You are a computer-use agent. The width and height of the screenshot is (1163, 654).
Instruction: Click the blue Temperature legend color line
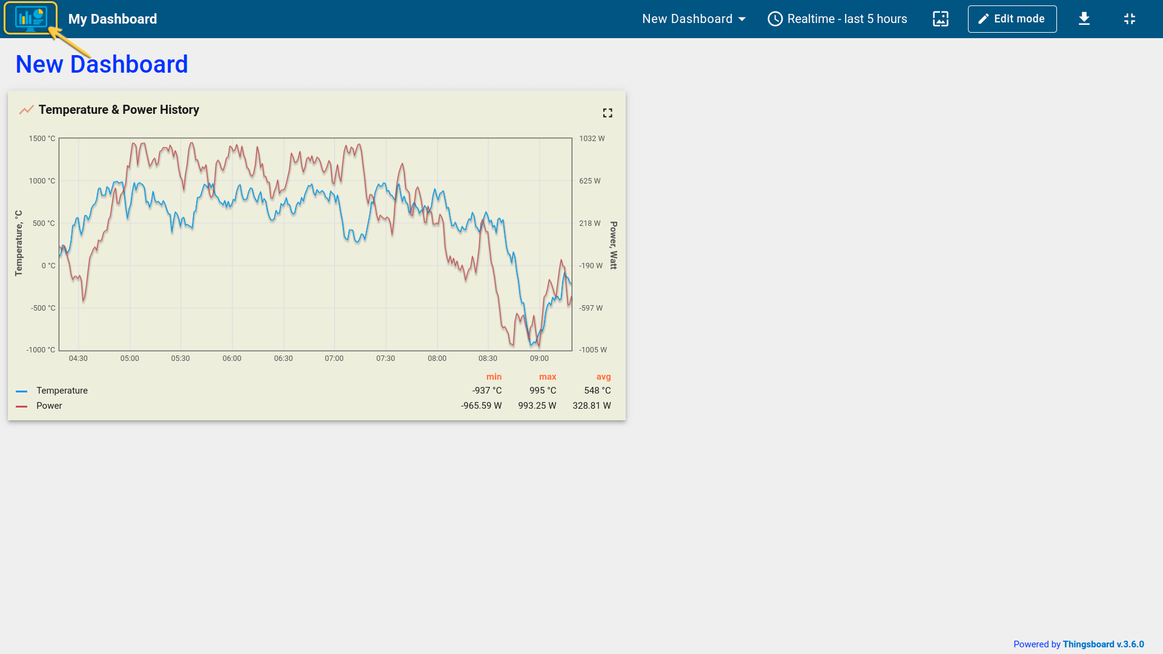tap(22, 391)
